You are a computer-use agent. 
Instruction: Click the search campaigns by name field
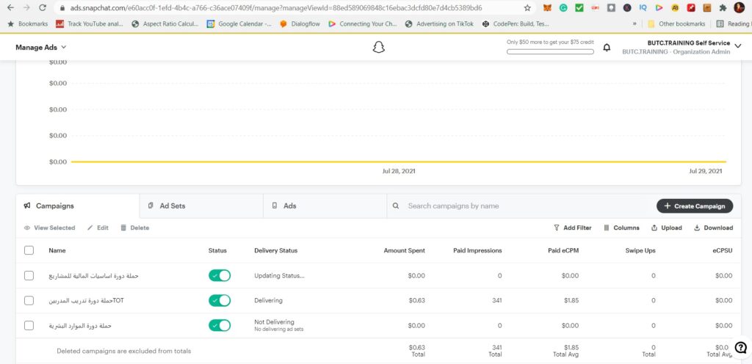click(514, 206)
